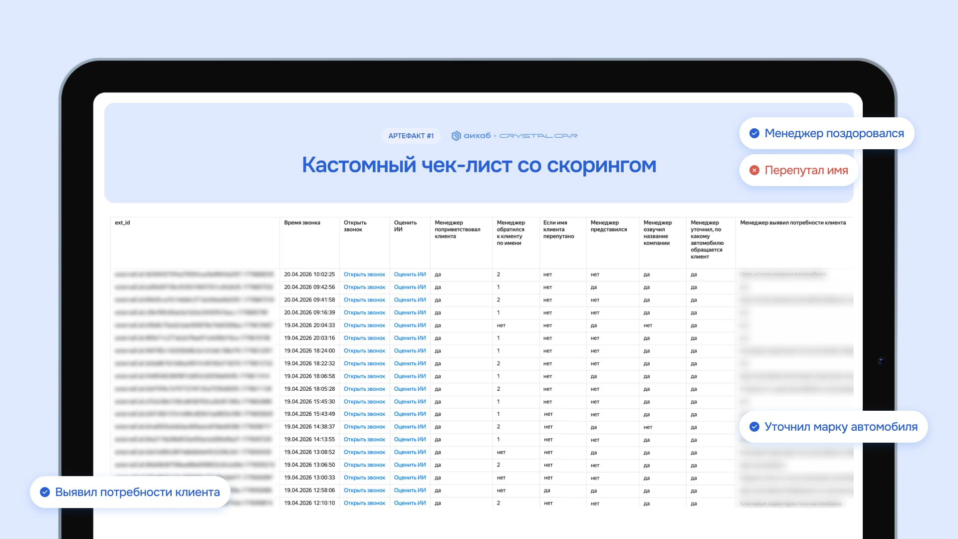Open the call from 19.04.2026 14:38:37
The image size is (958, 539).
364,427
